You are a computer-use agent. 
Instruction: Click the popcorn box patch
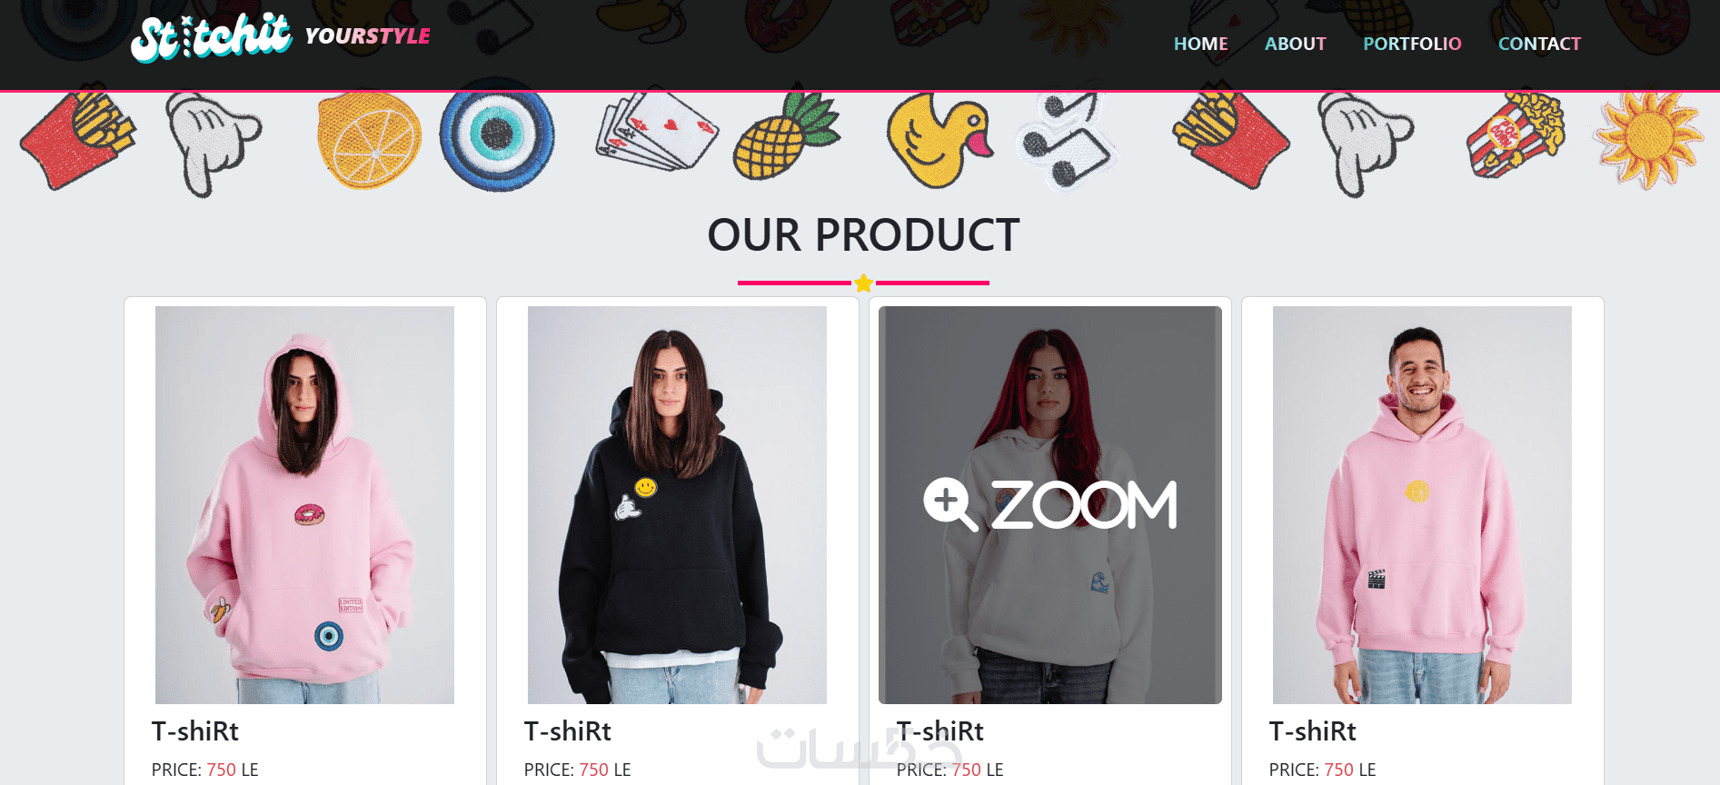click(1515, 134)
